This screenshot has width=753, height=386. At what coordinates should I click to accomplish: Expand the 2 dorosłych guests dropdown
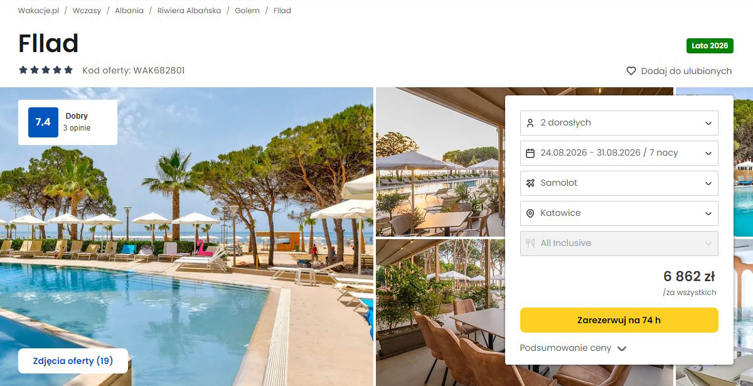pyautogui.click(x=619, y=123)
